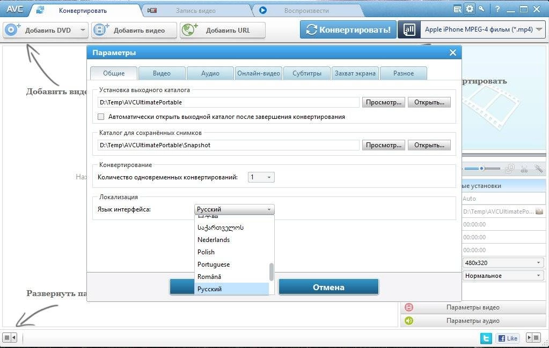Select Русский in language list

coord(231,289)
